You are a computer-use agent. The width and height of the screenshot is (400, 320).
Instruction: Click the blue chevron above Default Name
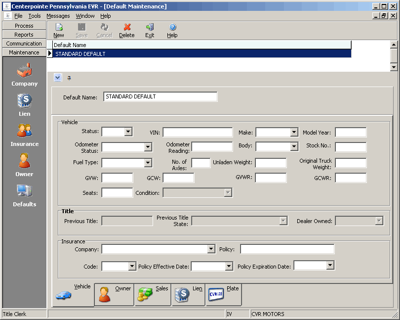[57, 78]
